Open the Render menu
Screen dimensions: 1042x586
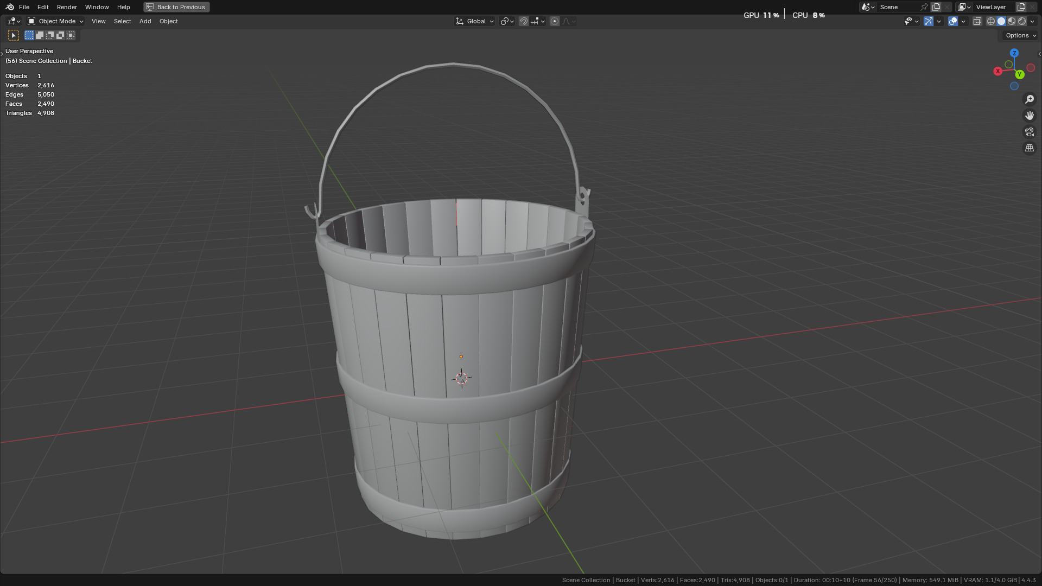click(x=67, y=7)
